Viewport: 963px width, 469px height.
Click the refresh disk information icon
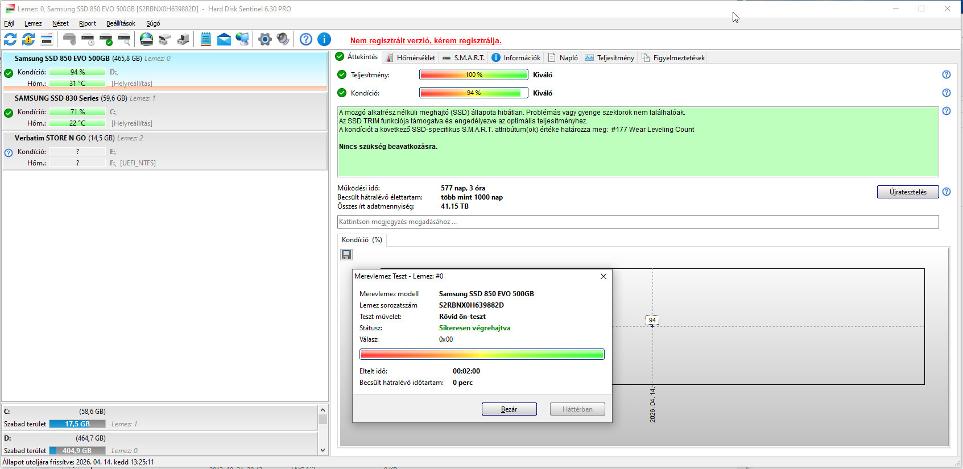pyautogui.click(x=10, y=39)
